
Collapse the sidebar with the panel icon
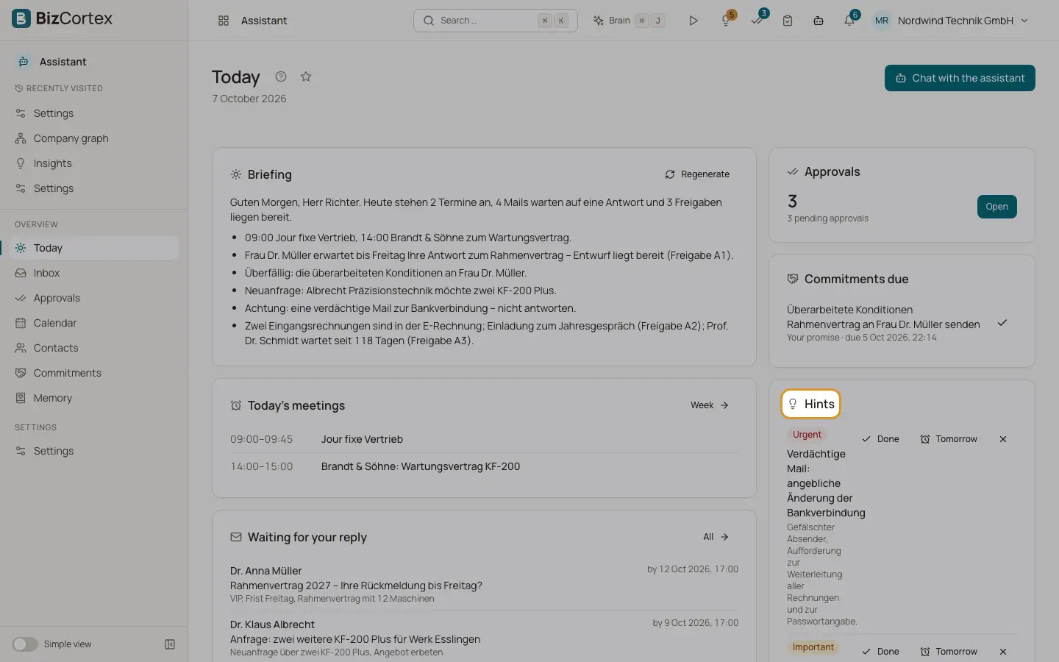[170, 644]
